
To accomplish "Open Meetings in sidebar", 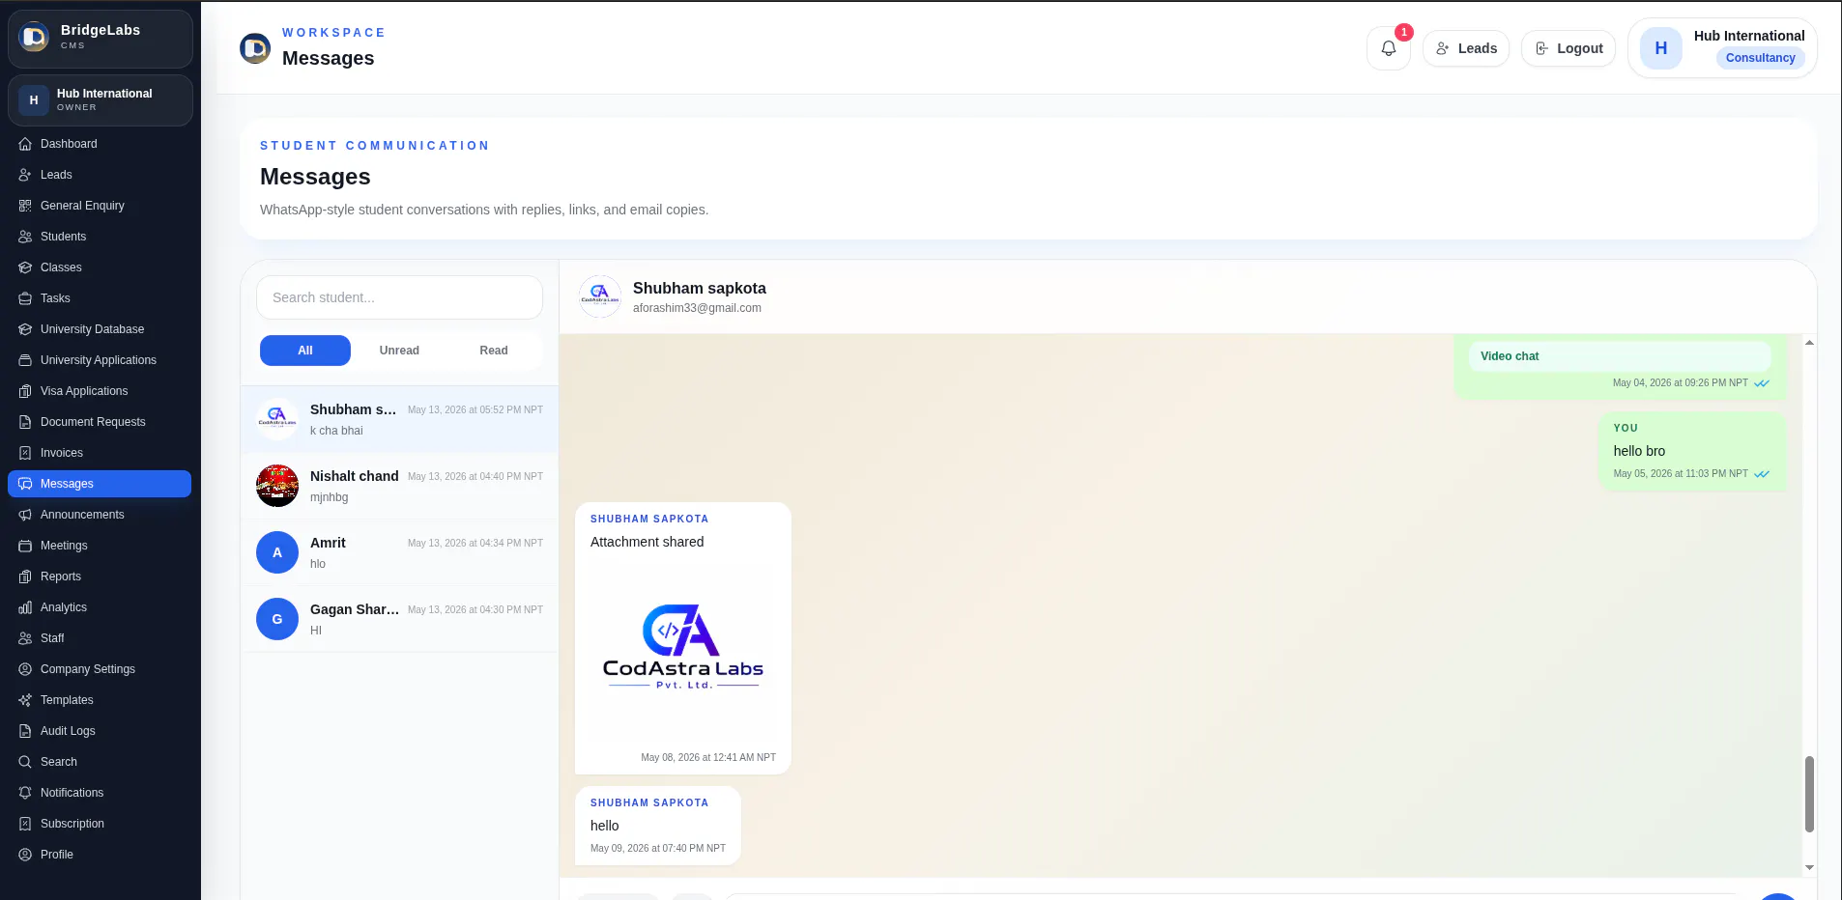I will tap(100, 546).
